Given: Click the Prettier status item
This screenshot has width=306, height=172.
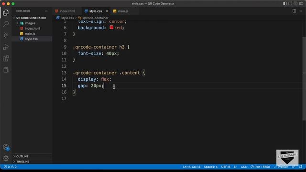Looking at the screenshot, I should (281, 167).
